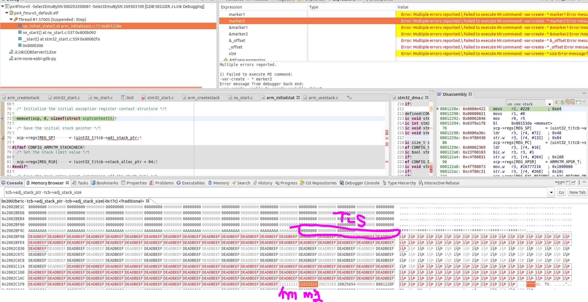Image resolution: width=588 pixels, height=302 pixels.
Task: Close the stm32_dma.c editor tab
Action: 427,97
